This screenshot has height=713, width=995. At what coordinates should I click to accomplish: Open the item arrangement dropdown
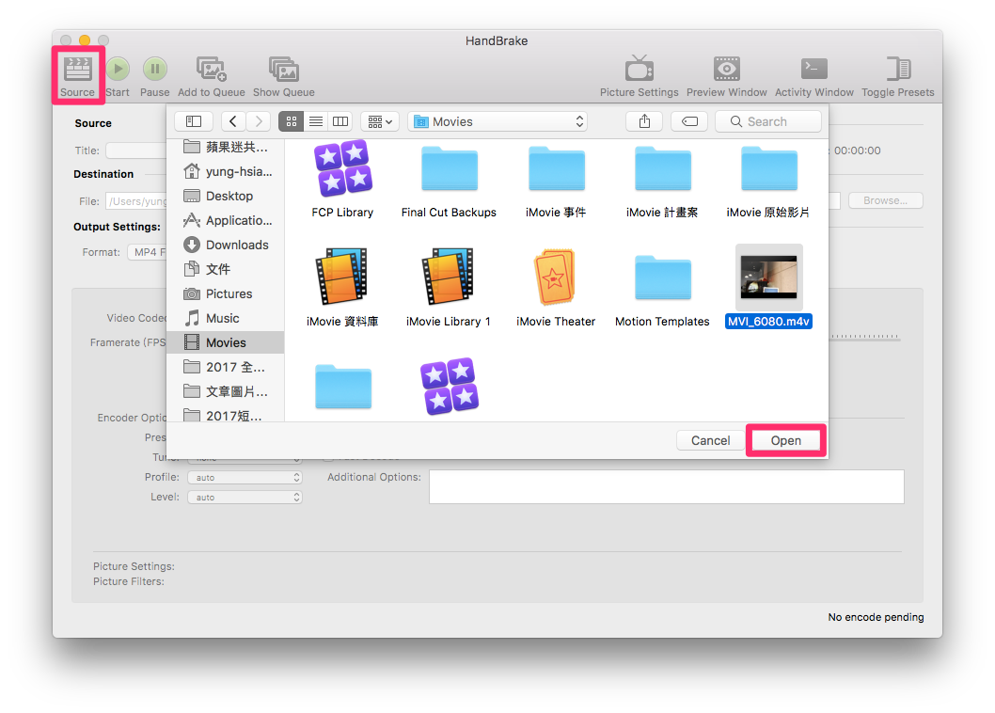pos(379,121)
